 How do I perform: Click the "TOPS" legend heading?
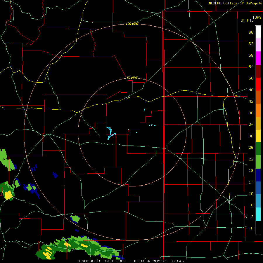[257, 17]
